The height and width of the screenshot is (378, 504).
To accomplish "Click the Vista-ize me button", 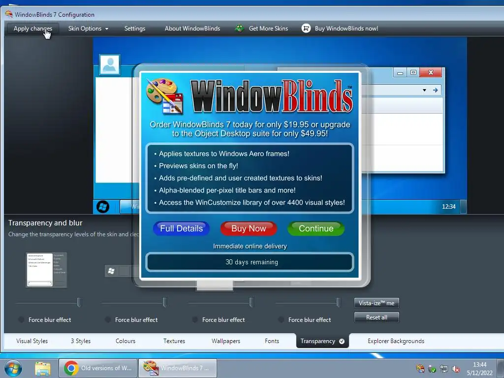I will click(x=377, y=303).
